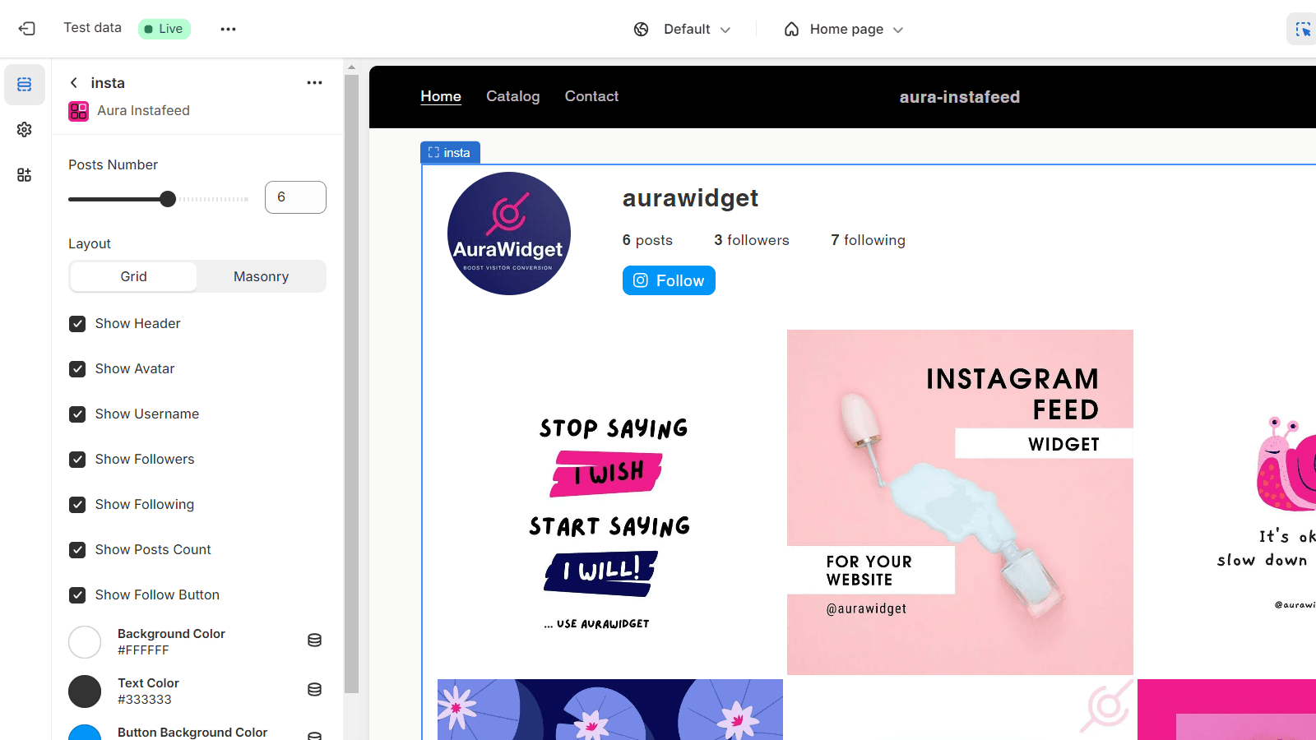
Task: Open the Home page selector dropdown
Action: point(844,30)
